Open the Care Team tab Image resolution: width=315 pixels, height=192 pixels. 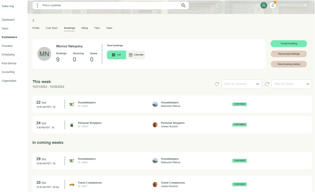52,28
